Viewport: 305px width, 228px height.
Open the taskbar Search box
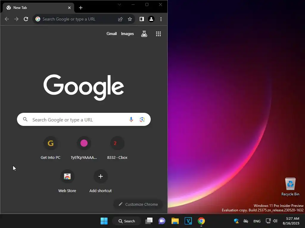tap(127, 221)
